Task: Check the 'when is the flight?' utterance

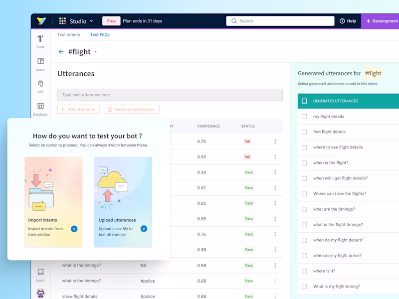Action: pyautogui.click(x=304, y=163)
